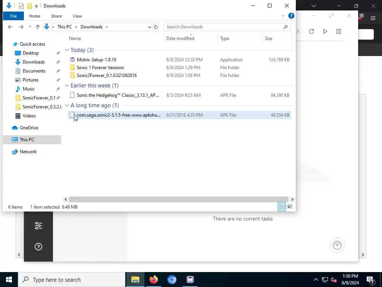Click the Motrix pause all tasks icon

pyautogui.click(x=339, y=31)
